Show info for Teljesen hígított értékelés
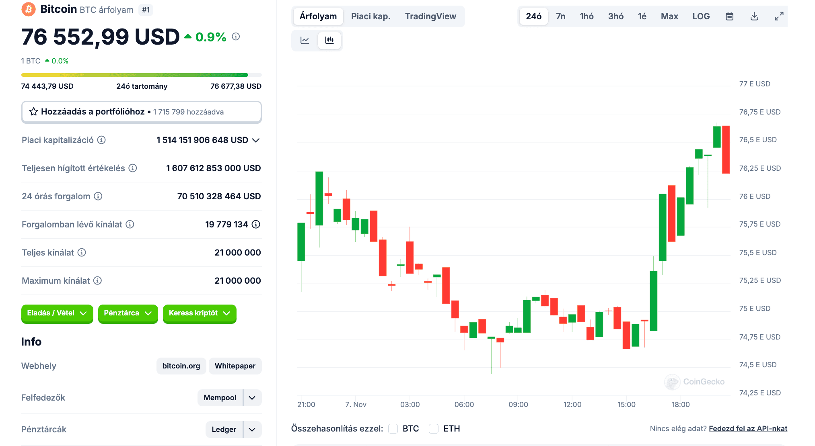The height and width of the screenshot is (446, 815). coord(133,168)
